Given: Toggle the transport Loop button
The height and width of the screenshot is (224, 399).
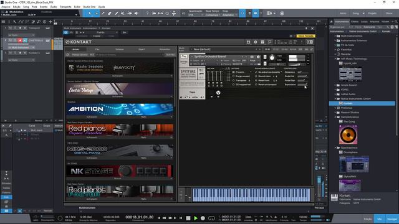Looking at the screenshot, I should [x=211, y=218].
